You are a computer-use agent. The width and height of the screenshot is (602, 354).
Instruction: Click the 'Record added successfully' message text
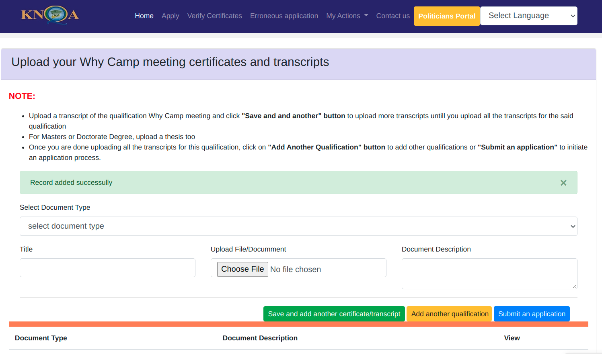[x=71, y=182]
